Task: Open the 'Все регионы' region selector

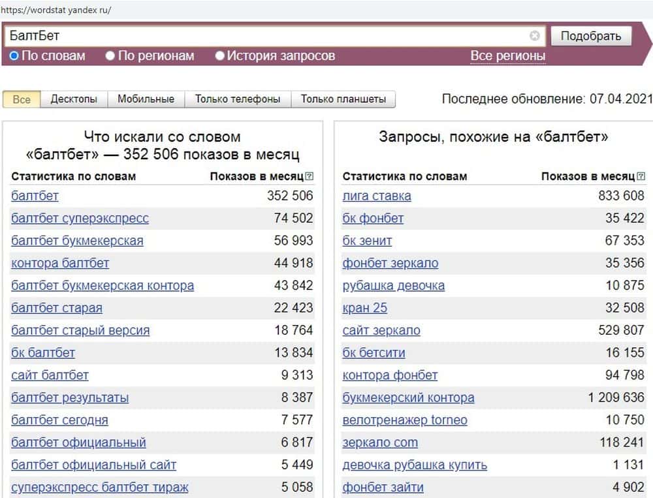Action: click(x=507, y=56)
